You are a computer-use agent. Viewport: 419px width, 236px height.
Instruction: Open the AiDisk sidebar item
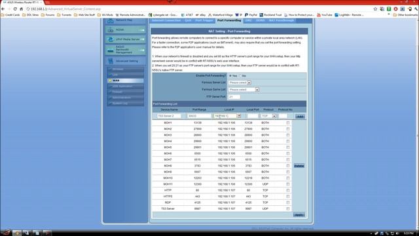(126, 29)
